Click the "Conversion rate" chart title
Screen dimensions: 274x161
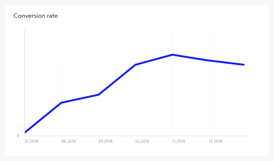tap(36, 16)
